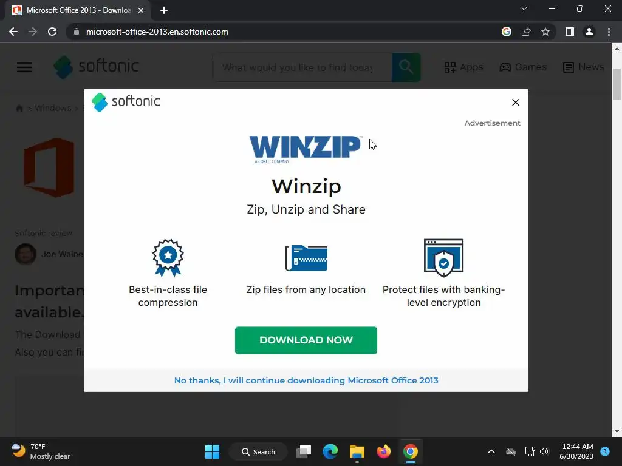
Task: Click the Softonic logo in page header
Action: (x=97, y=67)
